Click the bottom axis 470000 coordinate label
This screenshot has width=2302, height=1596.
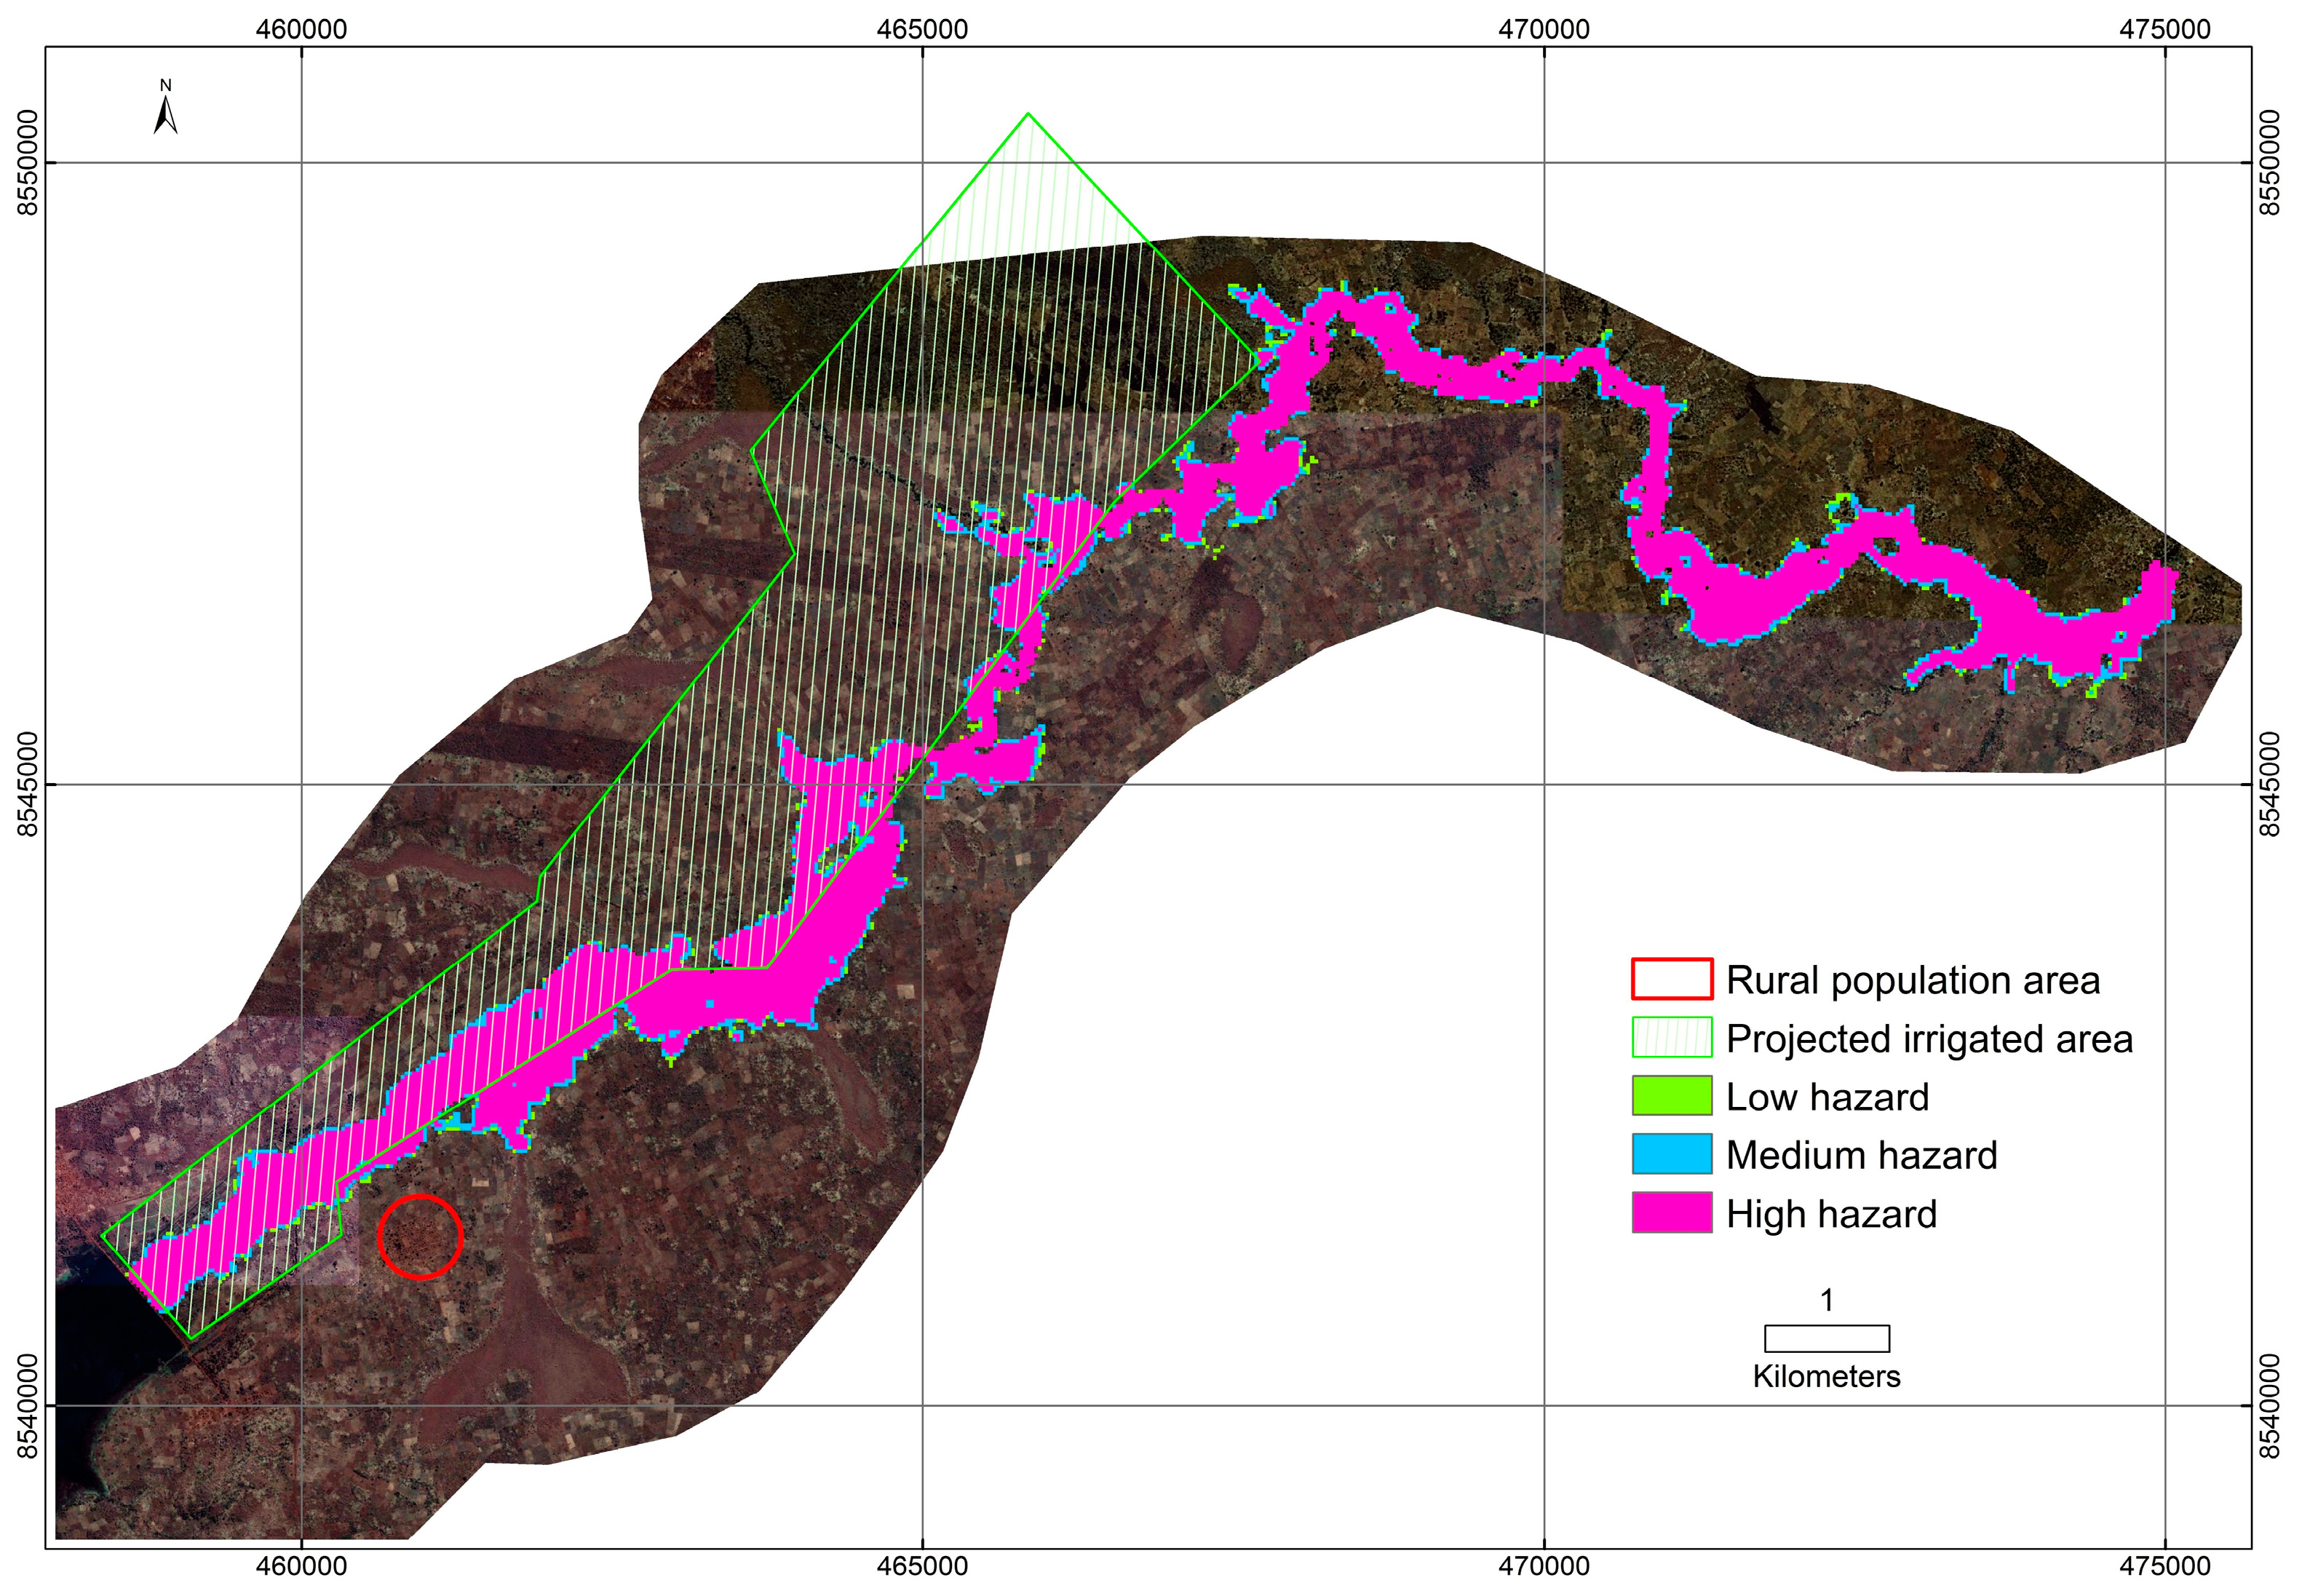tap(1543, 1565)
